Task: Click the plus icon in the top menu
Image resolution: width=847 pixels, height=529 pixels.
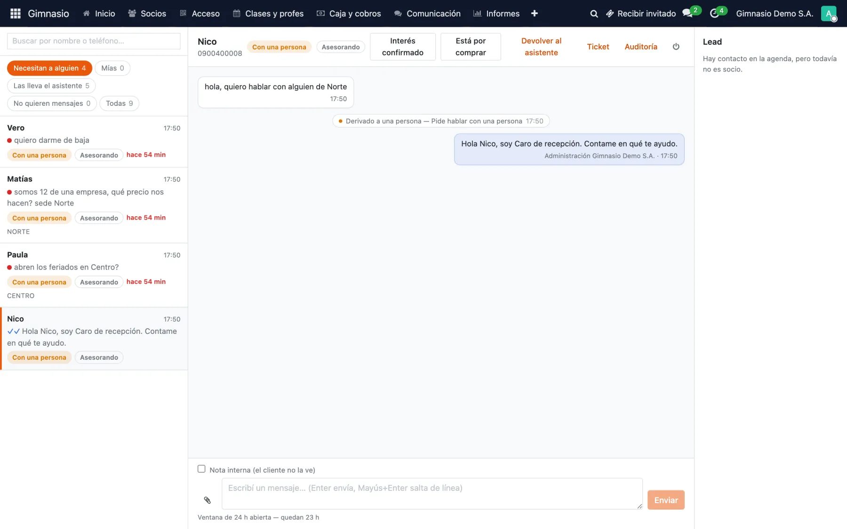Action: tap(534, 14)
